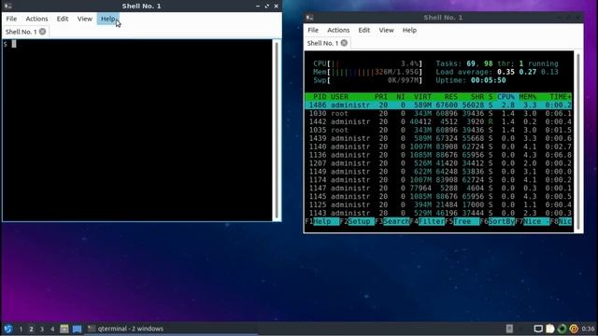Sort htop by the NI column header
The height and width of the screenshot is (336, 598).
pos(401,97)
